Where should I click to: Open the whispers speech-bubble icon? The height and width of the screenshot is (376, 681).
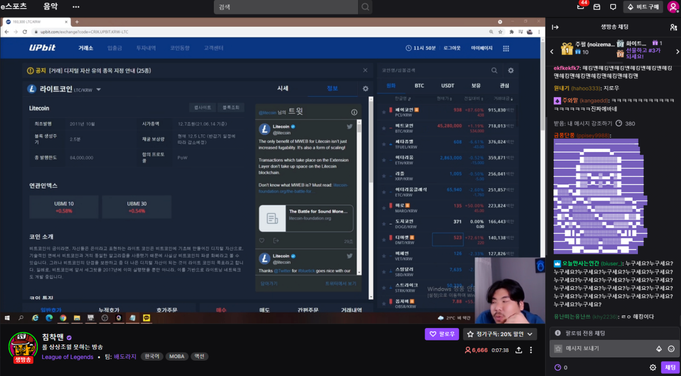613,7
